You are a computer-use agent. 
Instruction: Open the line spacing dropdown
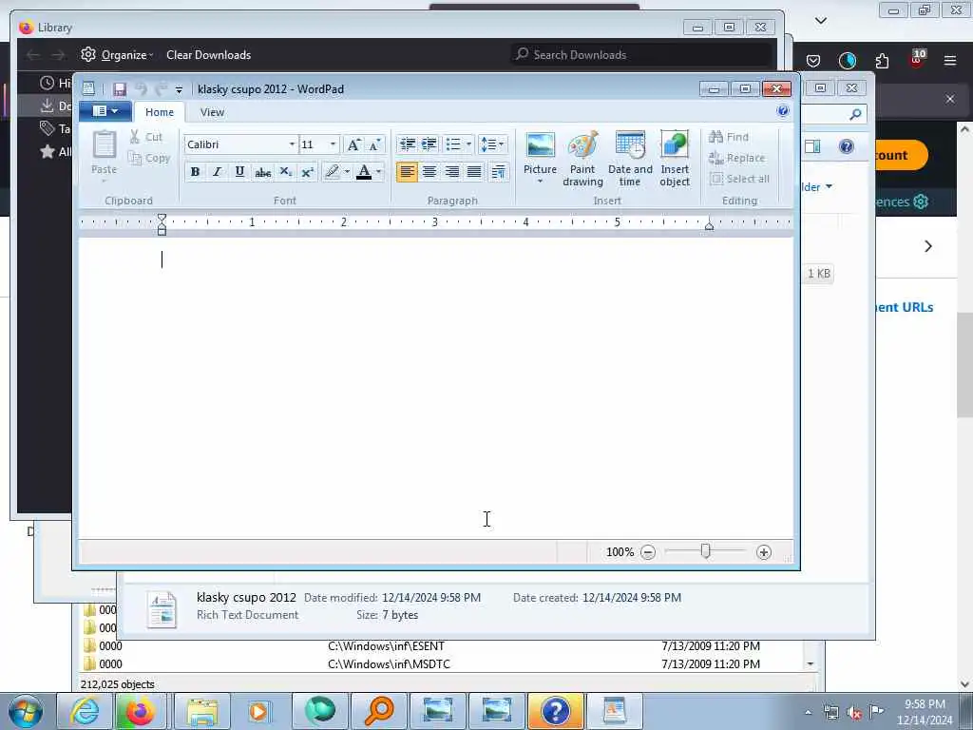pyautogui.click(x=493, y=144)
